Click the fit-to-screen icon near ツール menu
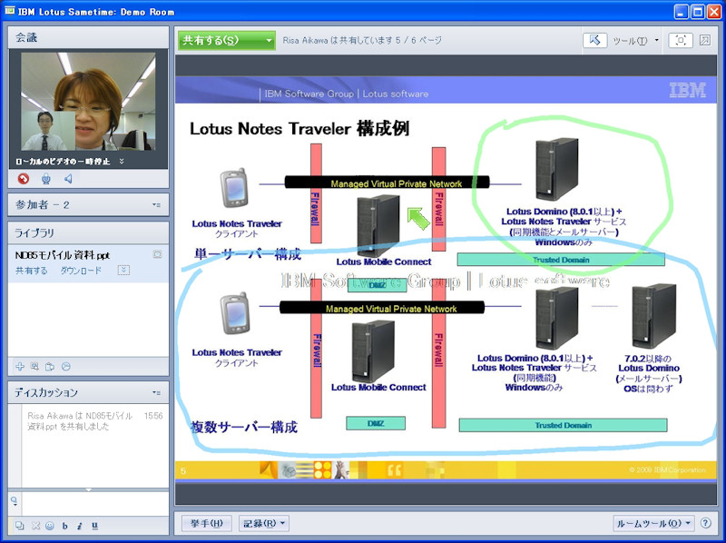Screen dimensions: 726x543 (679, 40)
